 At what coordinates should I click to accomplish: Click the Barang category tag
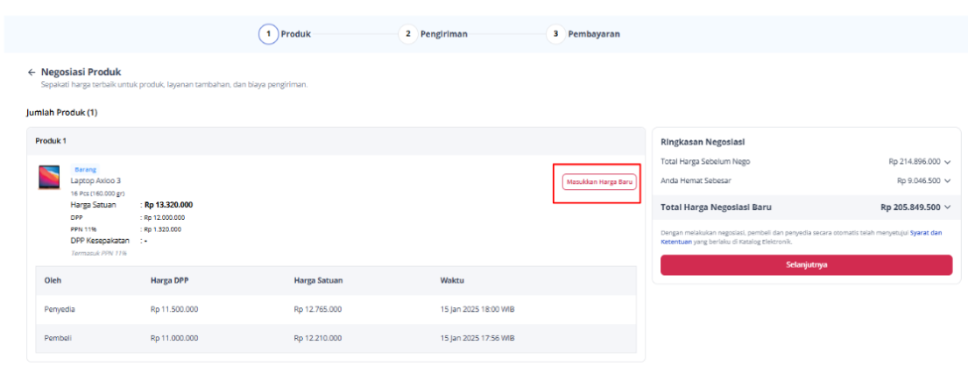(85, 169)
